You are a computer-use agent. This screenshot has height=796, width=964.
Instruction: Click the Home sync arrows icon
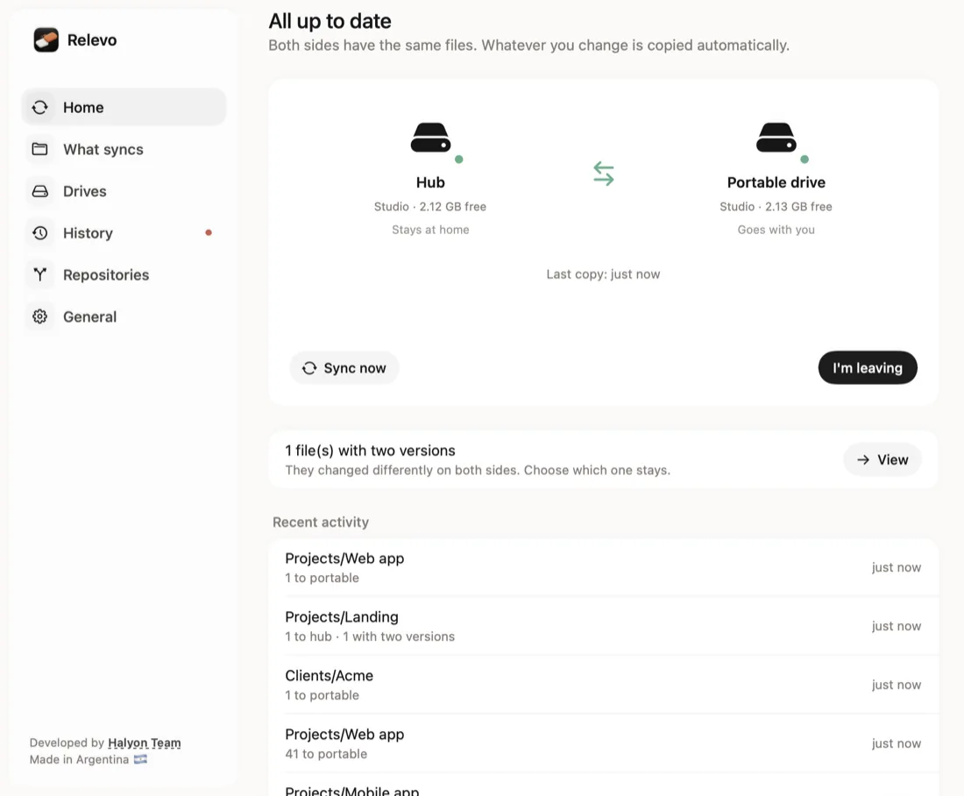(x=40, y=108)
